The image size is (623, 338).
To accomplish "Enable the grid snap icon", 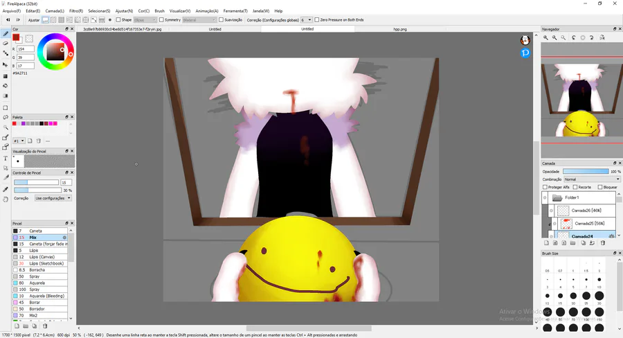I will pyautogui.click(x=61, y=20).
